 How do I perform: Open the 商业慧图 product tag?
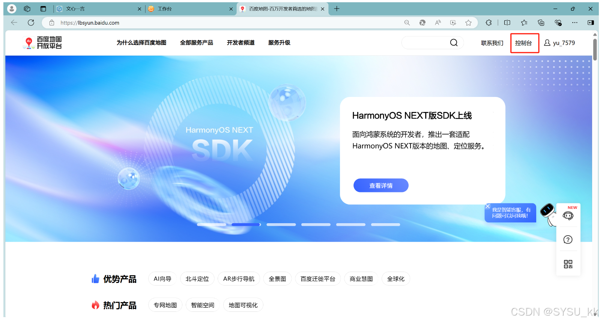[361, 279]
